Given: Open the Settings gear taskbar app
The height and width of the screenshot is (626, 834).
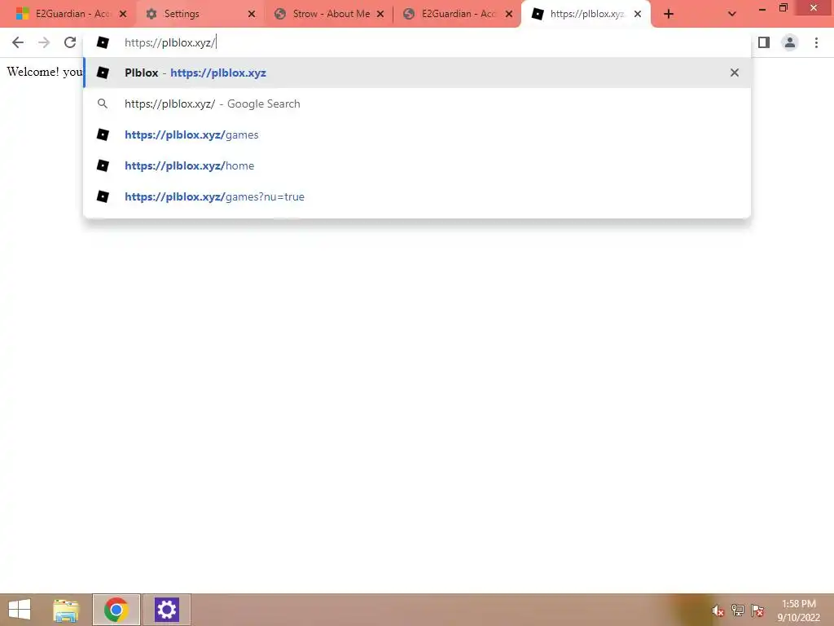Looking at the screenshot, I should click(x=166, y=610).
